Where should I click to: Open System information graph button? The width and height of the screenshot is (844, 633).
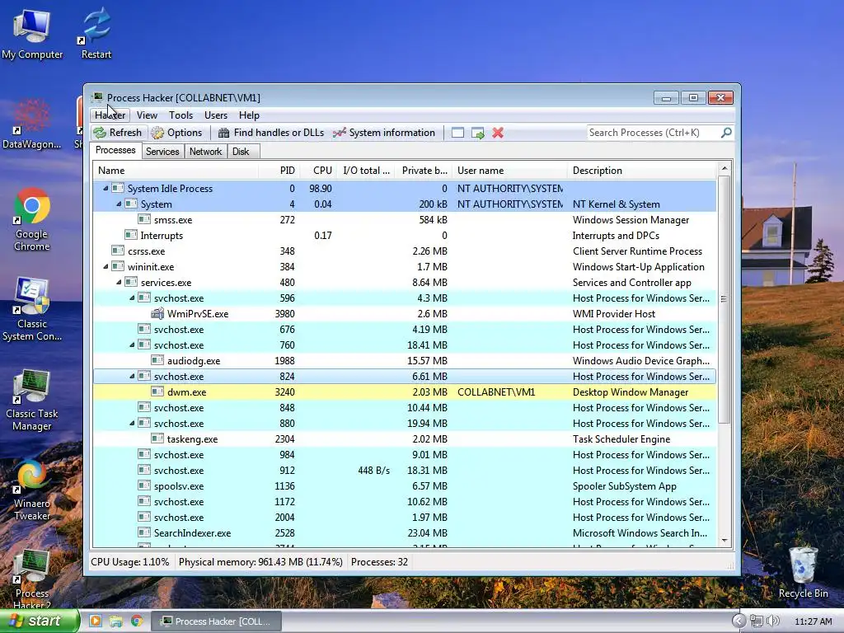(384, 133)
